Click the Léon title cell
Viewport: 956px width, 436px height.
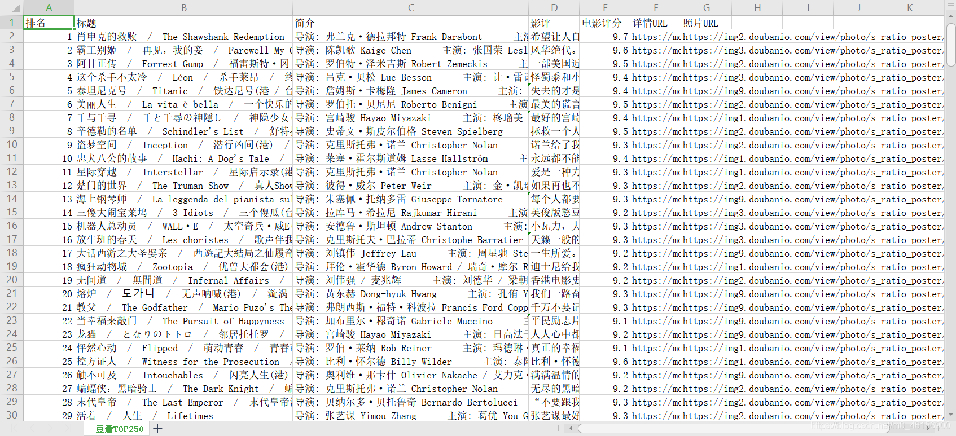tap(184, 77)
